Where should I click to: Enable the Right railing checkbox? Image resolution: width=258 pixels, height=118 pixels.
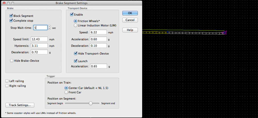pyautogui.click(x=7, y=86)
